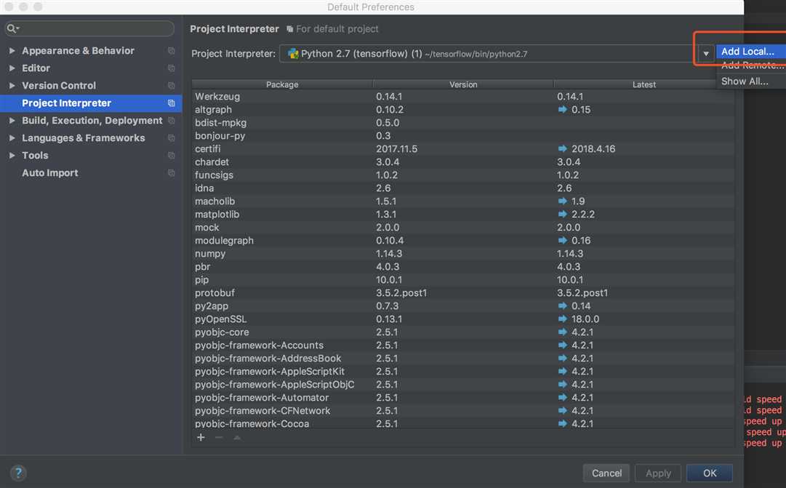
Task: Select the pbr package row
Action: pyautogui.click(x=463, y=266)
